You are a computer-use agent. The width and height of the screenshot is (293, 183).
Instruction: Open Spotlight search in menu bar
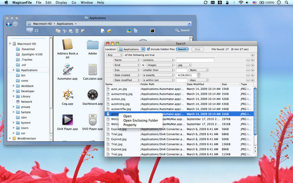286,3
